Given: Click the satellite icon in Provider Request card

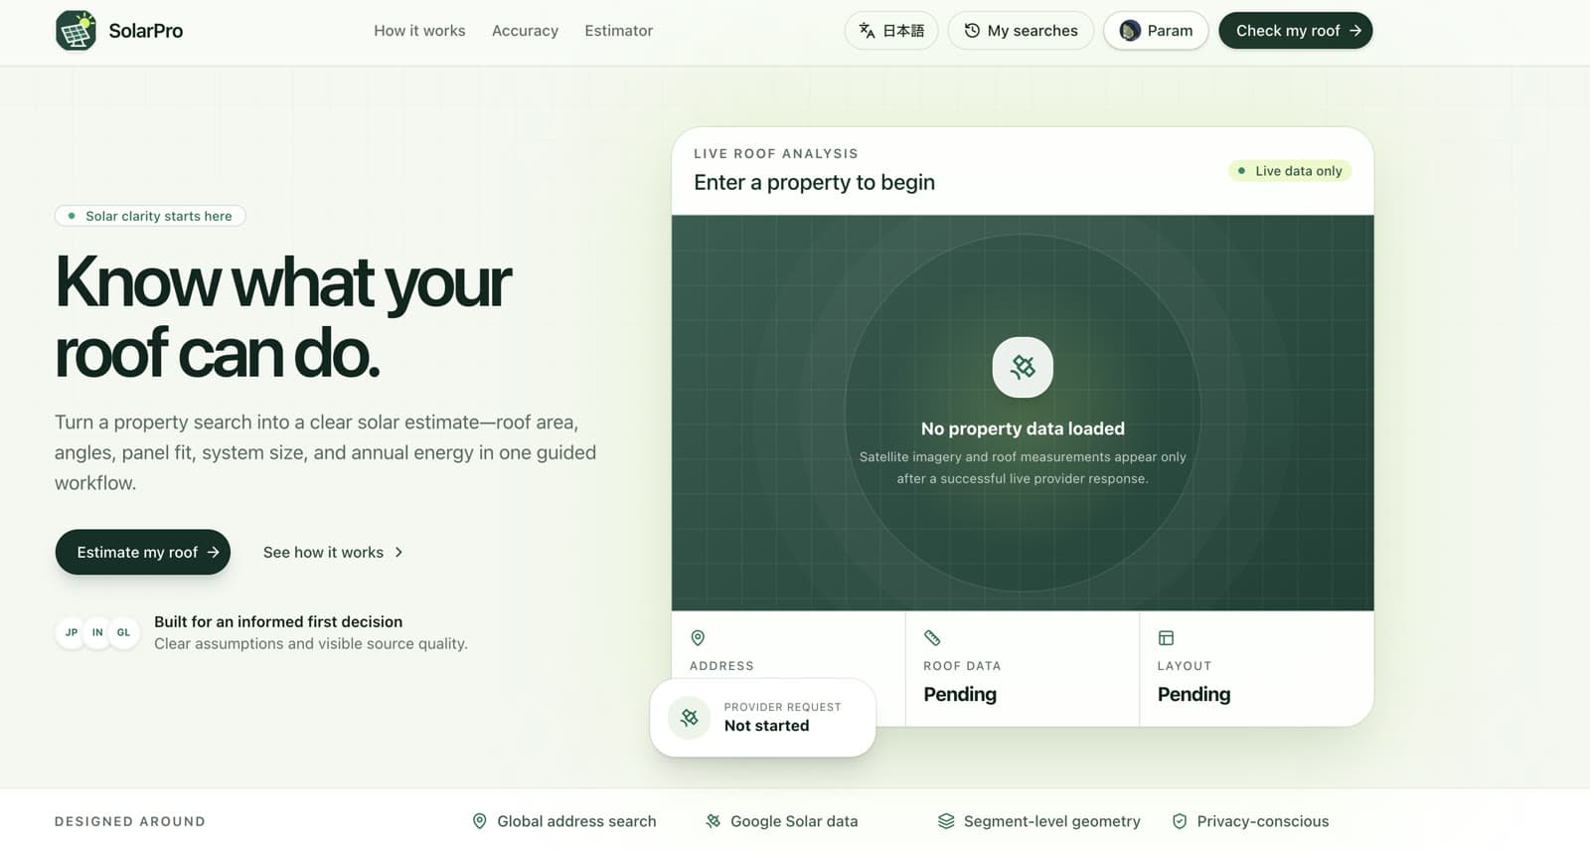Looking at the screenshot, I should [689, 718].
